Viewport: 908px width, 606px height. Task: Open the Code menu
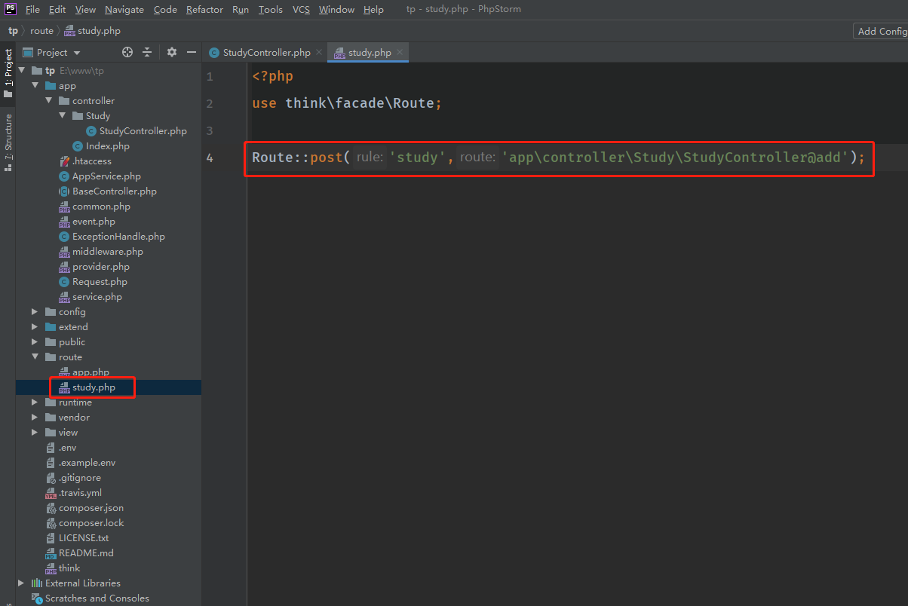tap(165, 9)
